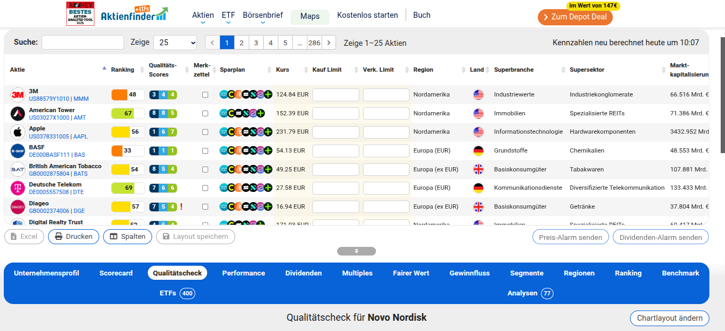Tick Merkzettel checkbox for Deutsche Telekom
The height and width of the screenshot is (331, 725).
coord(205,188)
